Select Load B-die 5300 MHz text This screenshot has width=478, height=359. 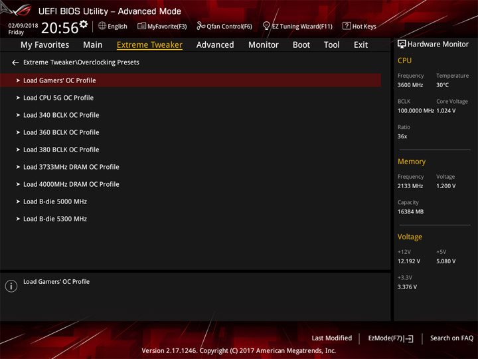[x=55, y=219]
